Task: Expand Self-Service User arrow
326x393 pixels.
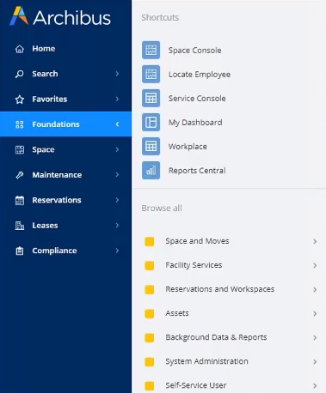Action: [315, 386]
